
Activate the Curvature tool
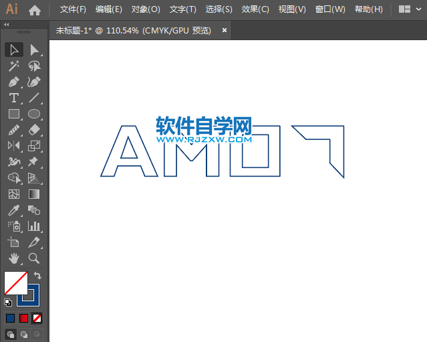click(34, 82)
